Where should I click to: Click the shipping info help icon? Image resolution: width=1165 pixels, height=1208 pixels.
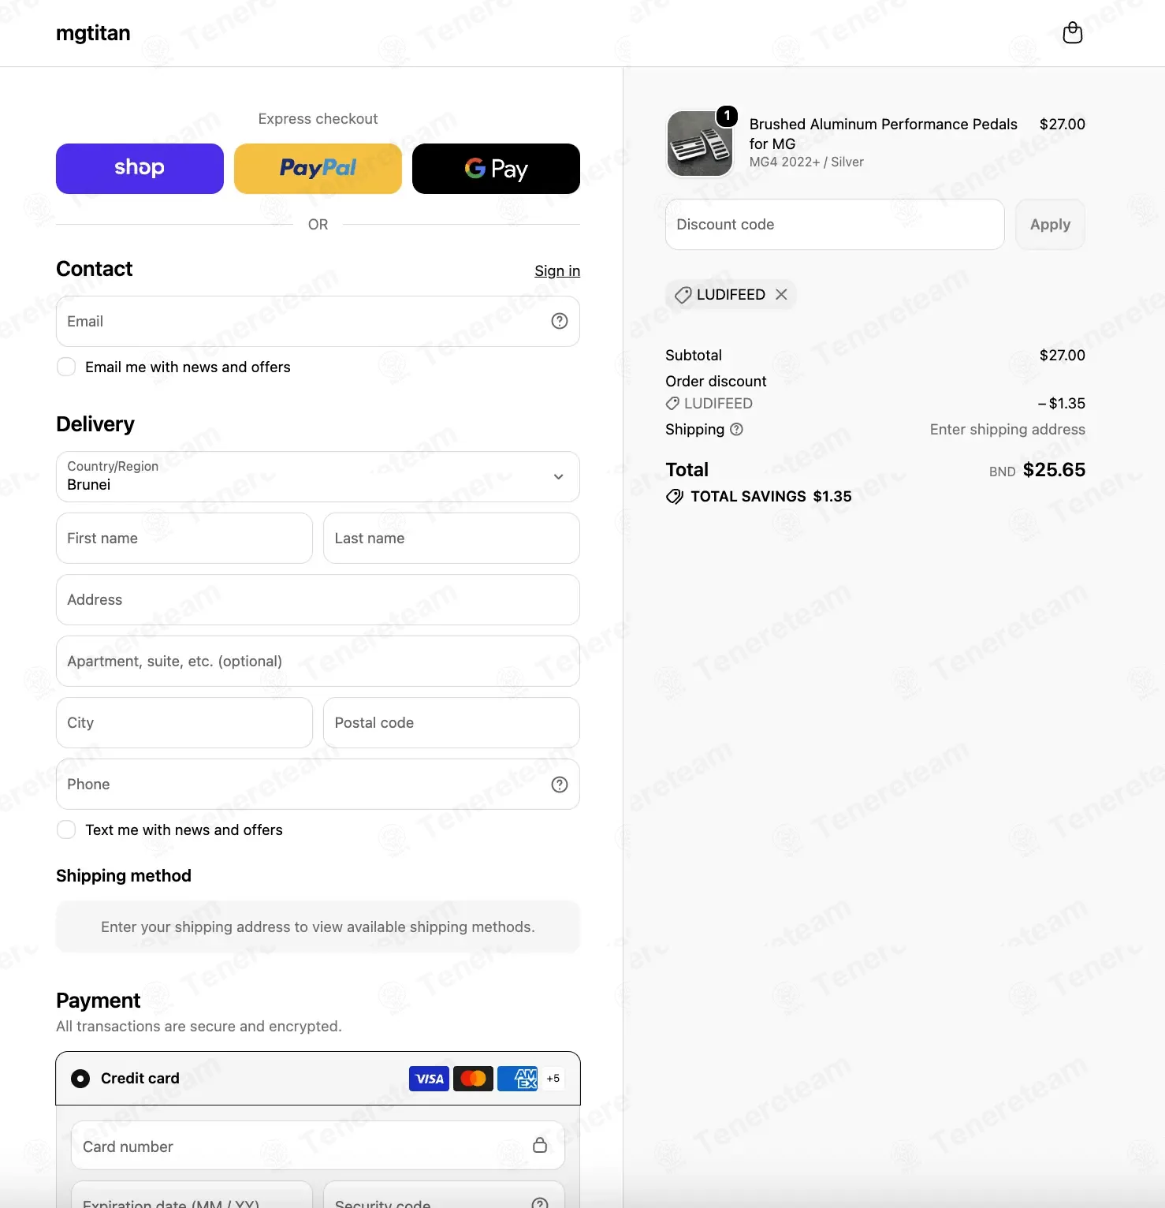pyautogui.click(x=736, y=430)
